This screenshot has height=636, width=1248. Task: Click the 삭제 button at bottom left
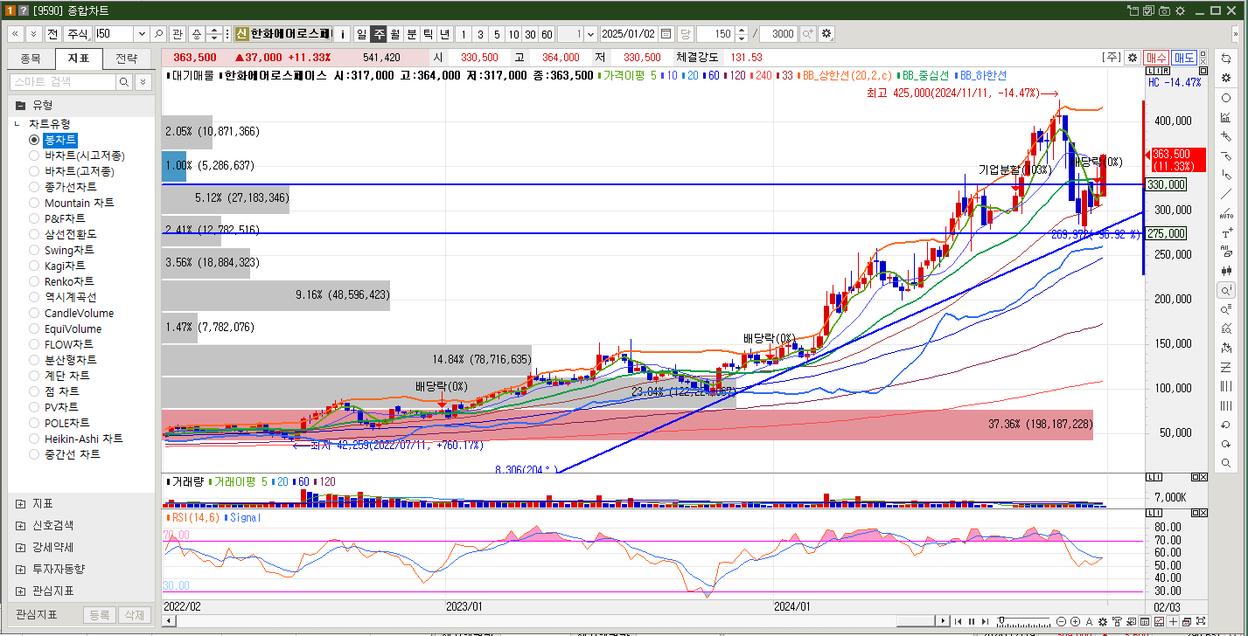(134, 615)
